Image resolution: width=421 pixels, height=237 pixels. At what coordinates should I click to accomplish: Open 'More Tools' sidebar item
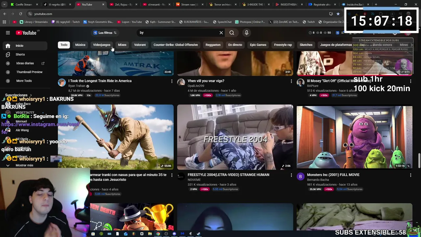(25, 81)
